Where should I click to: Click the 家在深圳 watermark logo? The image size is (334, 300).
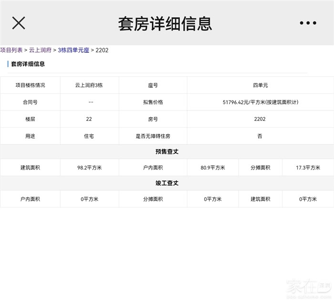305,287
